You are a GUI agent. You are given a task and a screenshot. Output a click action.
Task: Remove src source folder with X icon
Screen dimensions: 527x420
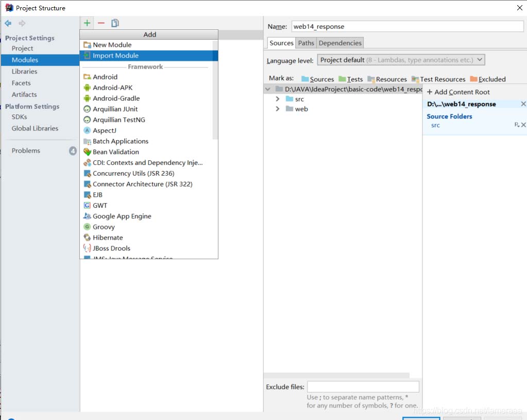[523, 125]
